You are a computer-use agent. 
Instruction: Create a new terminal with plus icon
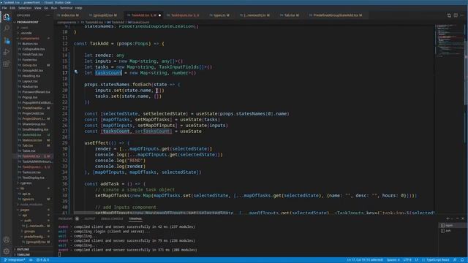pos(448,218)
